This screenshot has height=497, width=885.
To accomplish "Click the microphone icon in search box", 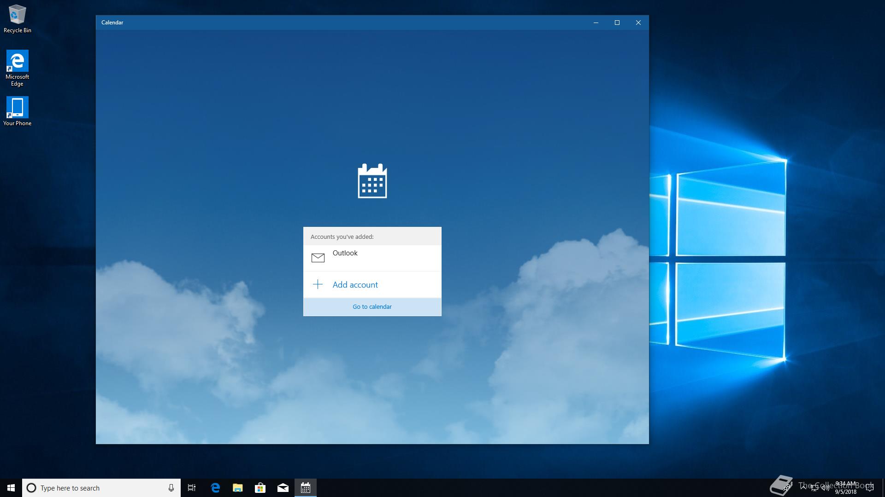I will 171,488.
